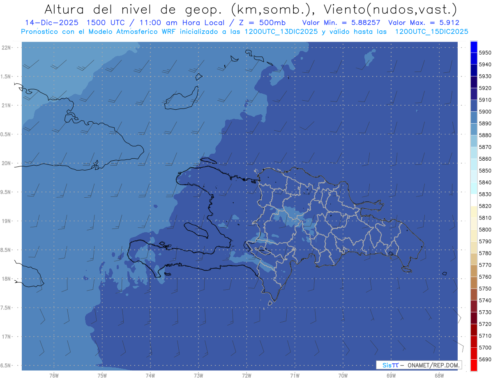Screen dimensions: 493x381
Task: Select 'Valor Min. = 5.88257' text
Action: pyautogui.click(x=342, y=23)
